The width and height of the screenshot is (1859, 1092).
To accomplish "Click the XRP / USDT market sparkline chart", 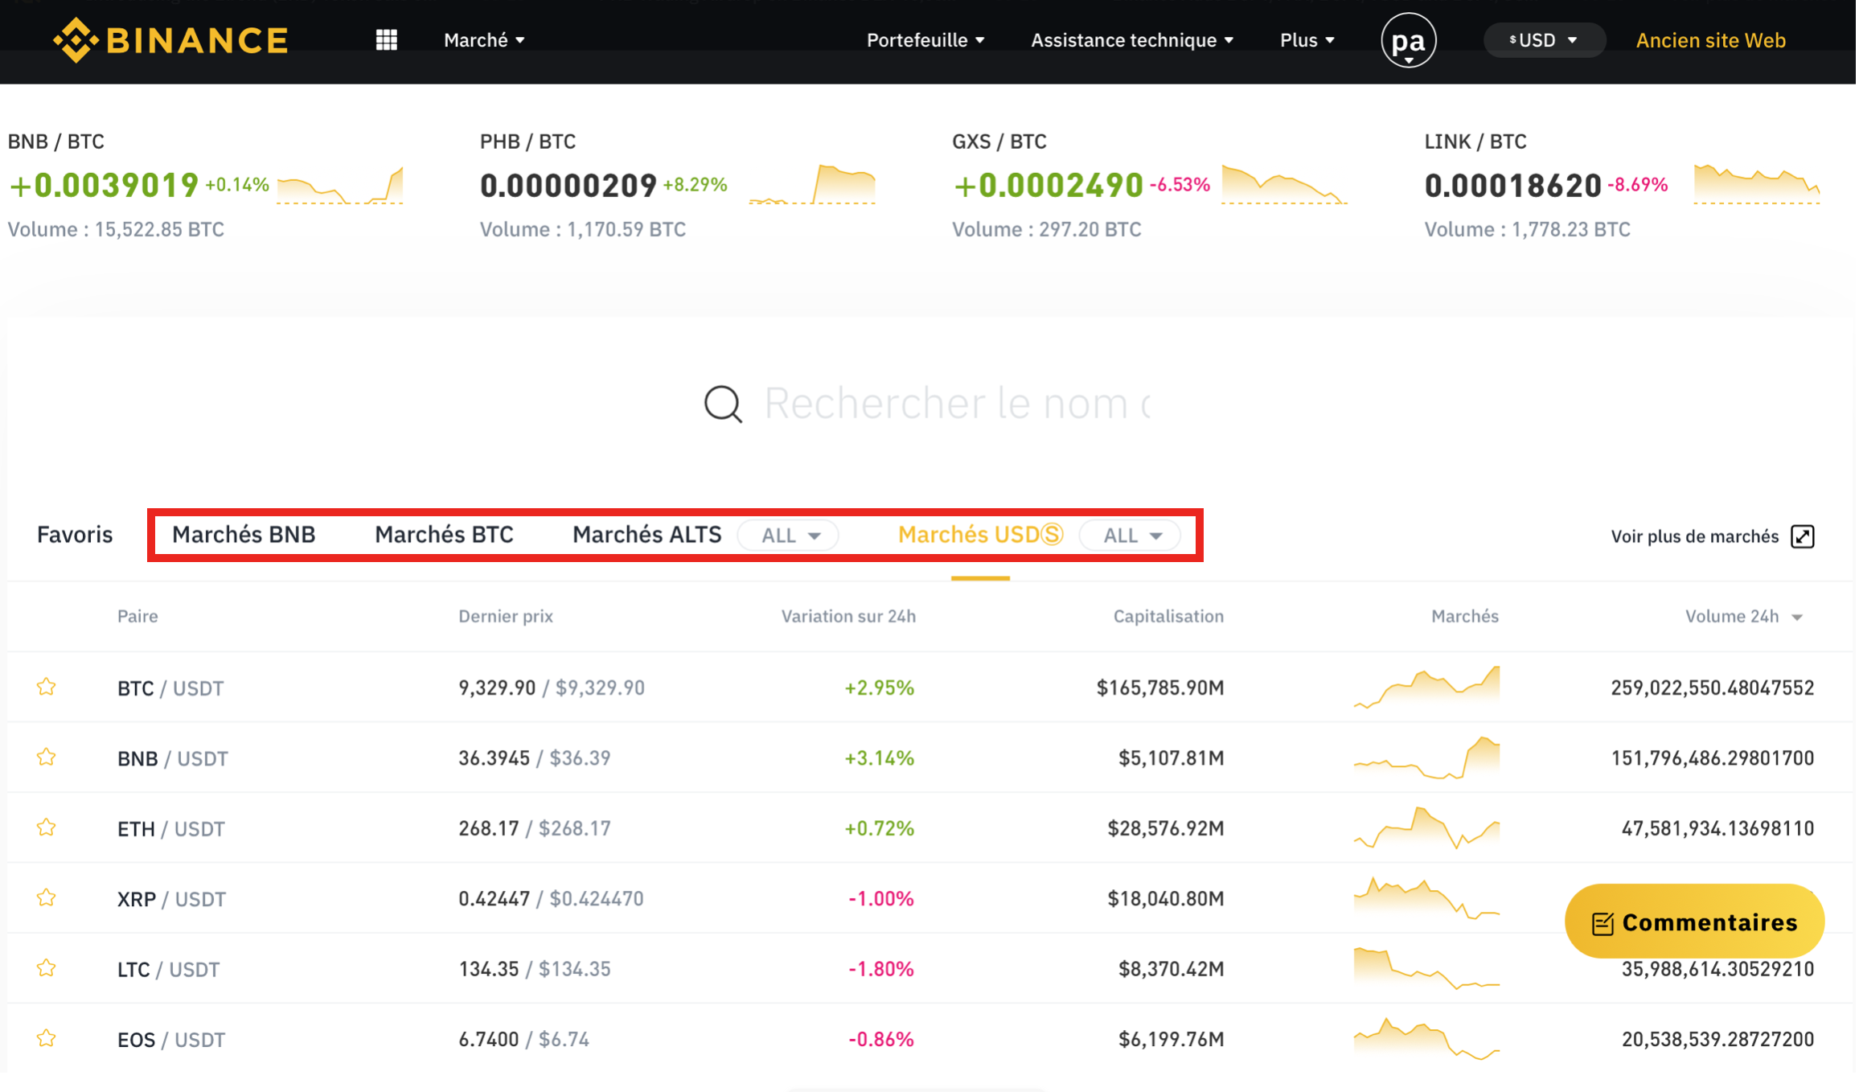I will [x=1426, y=897].
